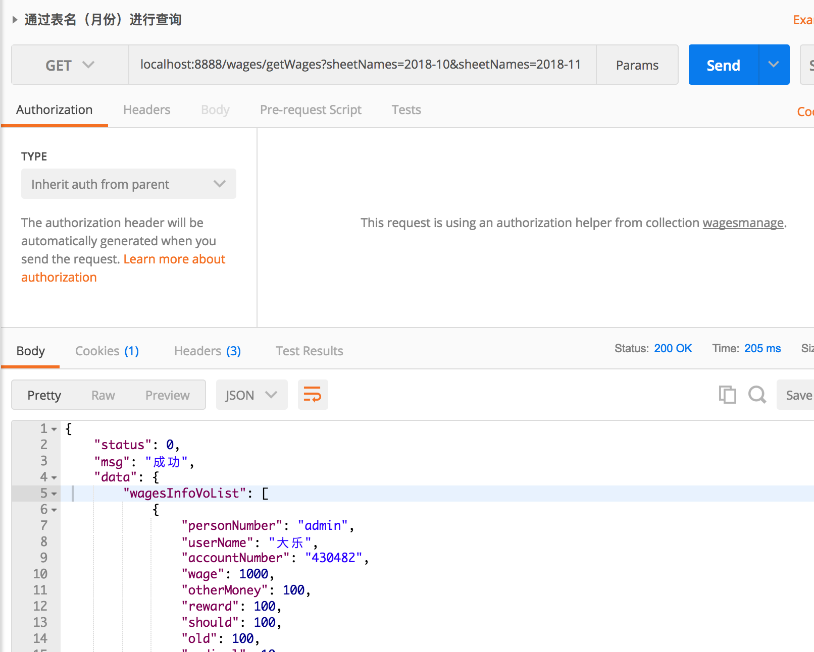Collapse the wagesInfoVoList fold arrow on line 5
This screenshot has width=814, height=652.
coord(54,494)
